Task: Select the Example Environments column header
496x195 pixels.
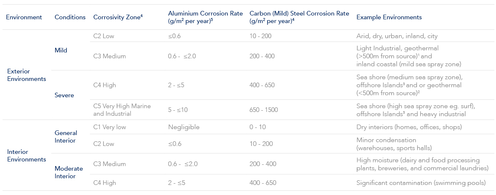Action: coord(389,17)
